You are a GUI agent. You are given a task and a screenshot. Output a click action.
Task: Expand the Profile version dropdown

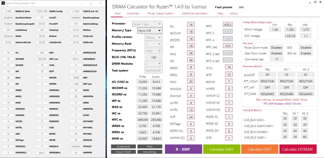[x=154, y=37]
